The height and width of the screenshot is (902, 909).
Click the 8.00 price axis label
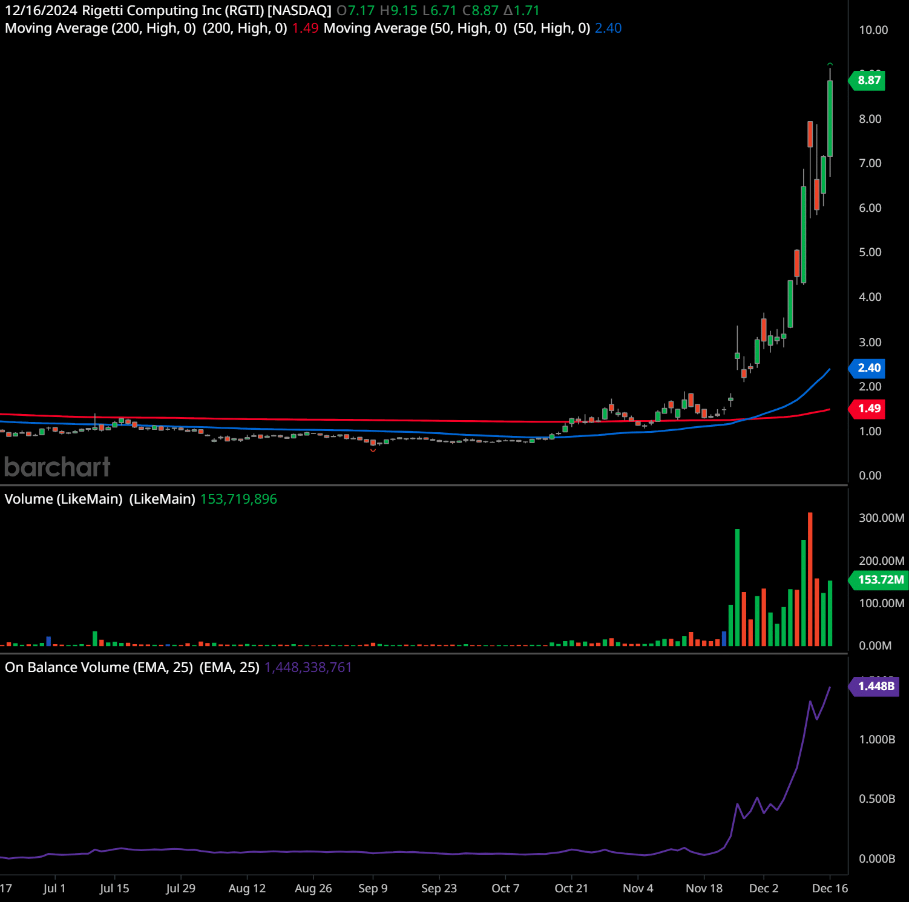coord(870,119)
